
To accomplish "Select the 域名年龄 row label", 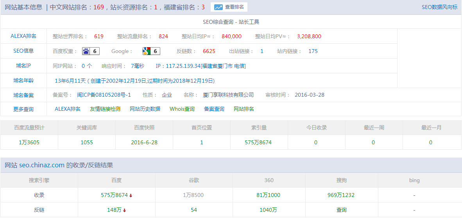I will (x=23, y=80).
